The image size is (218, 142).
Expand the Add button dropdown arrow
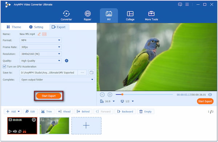pyautogui.click(x=19, y=111)
